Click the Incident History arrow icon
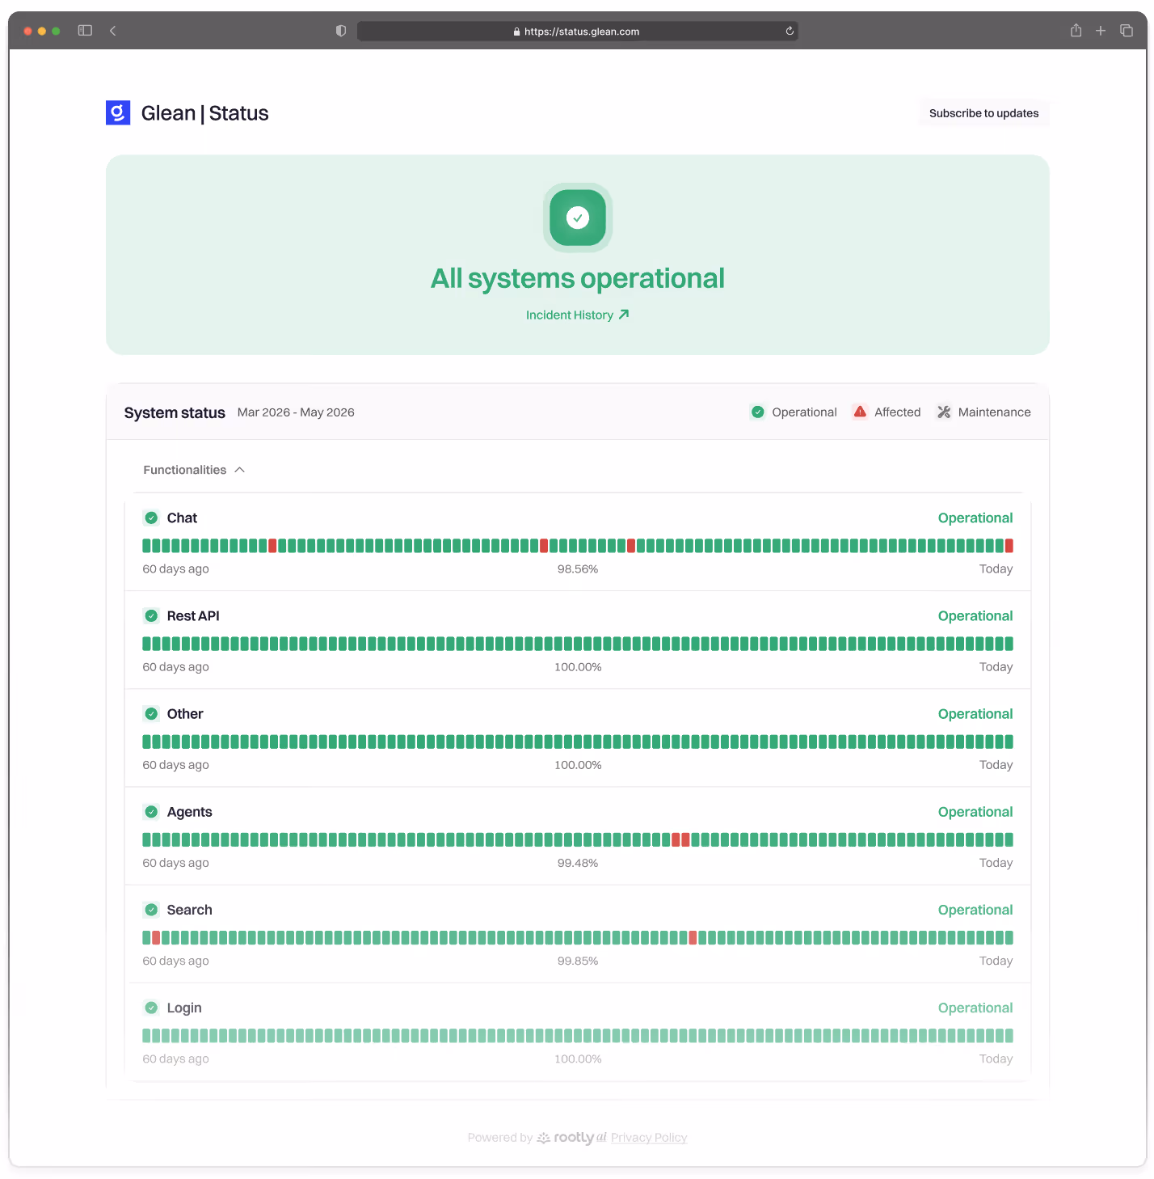The image size is (1154, 1179). click(624, 315)
